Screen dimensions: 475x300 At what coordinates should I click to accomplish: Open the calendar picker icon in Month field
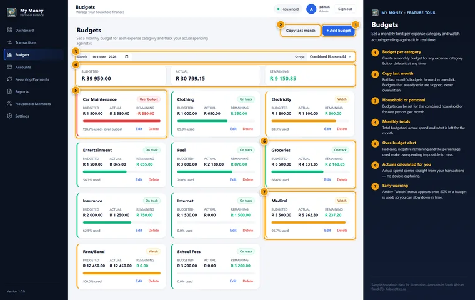127,56
